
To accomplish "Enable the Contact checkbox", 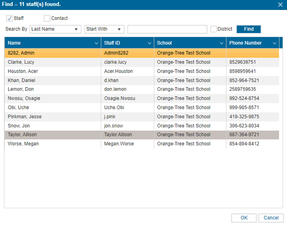I will pos(47,19).
